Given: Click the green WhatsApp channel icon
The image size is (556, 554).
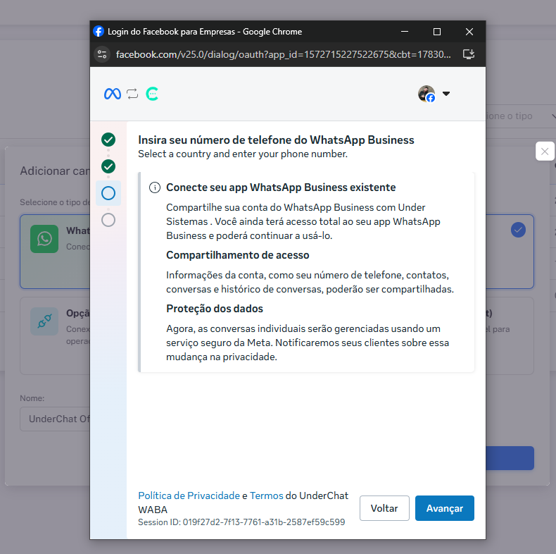Looking at the screenshot, I should click(x=44, y=239).
